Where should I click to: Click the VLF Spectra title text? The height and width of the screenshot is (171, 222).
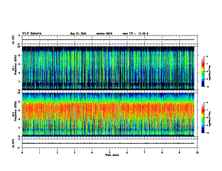(x=32, y=34)
